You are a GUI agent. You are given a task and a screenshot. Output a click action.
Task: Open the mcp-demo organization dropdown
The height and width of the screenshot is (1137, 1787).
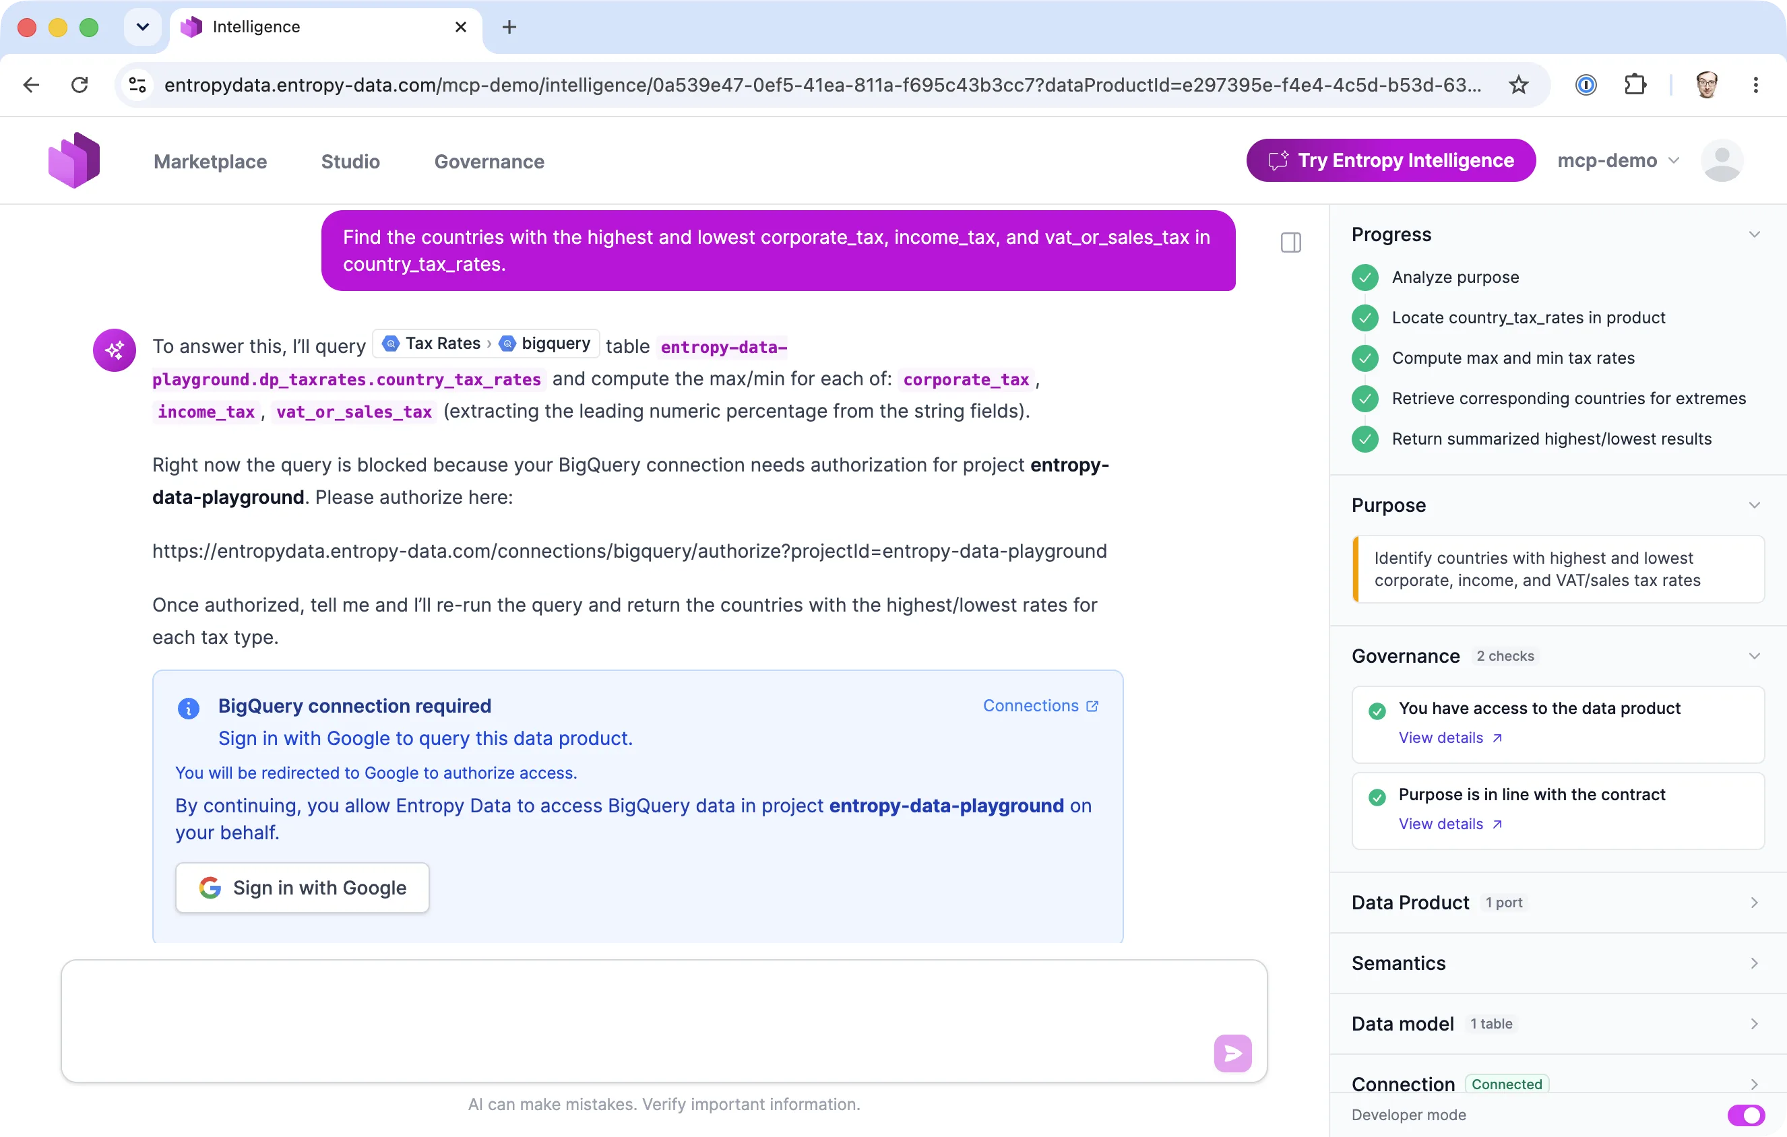(1617, 161)
